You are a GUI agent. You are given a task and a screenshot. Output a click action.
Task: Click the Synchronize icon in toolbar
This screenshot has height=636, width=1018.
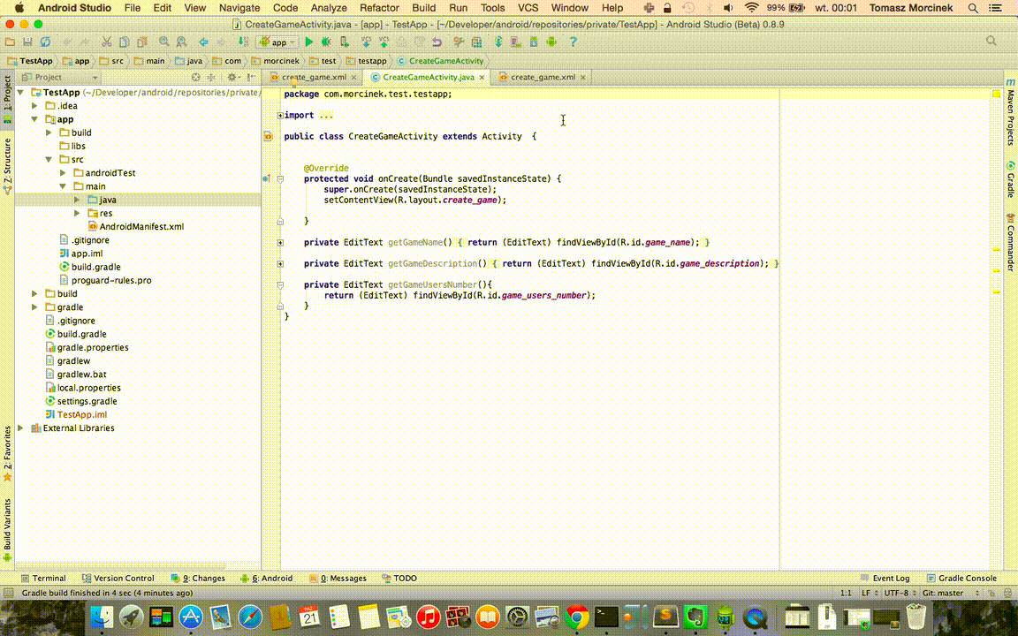tap(45, 42)
